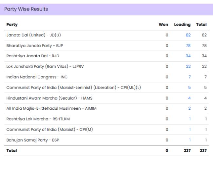Click CPI(ML)(L) leading count 5
213x189 pixels.
point(189,87)
